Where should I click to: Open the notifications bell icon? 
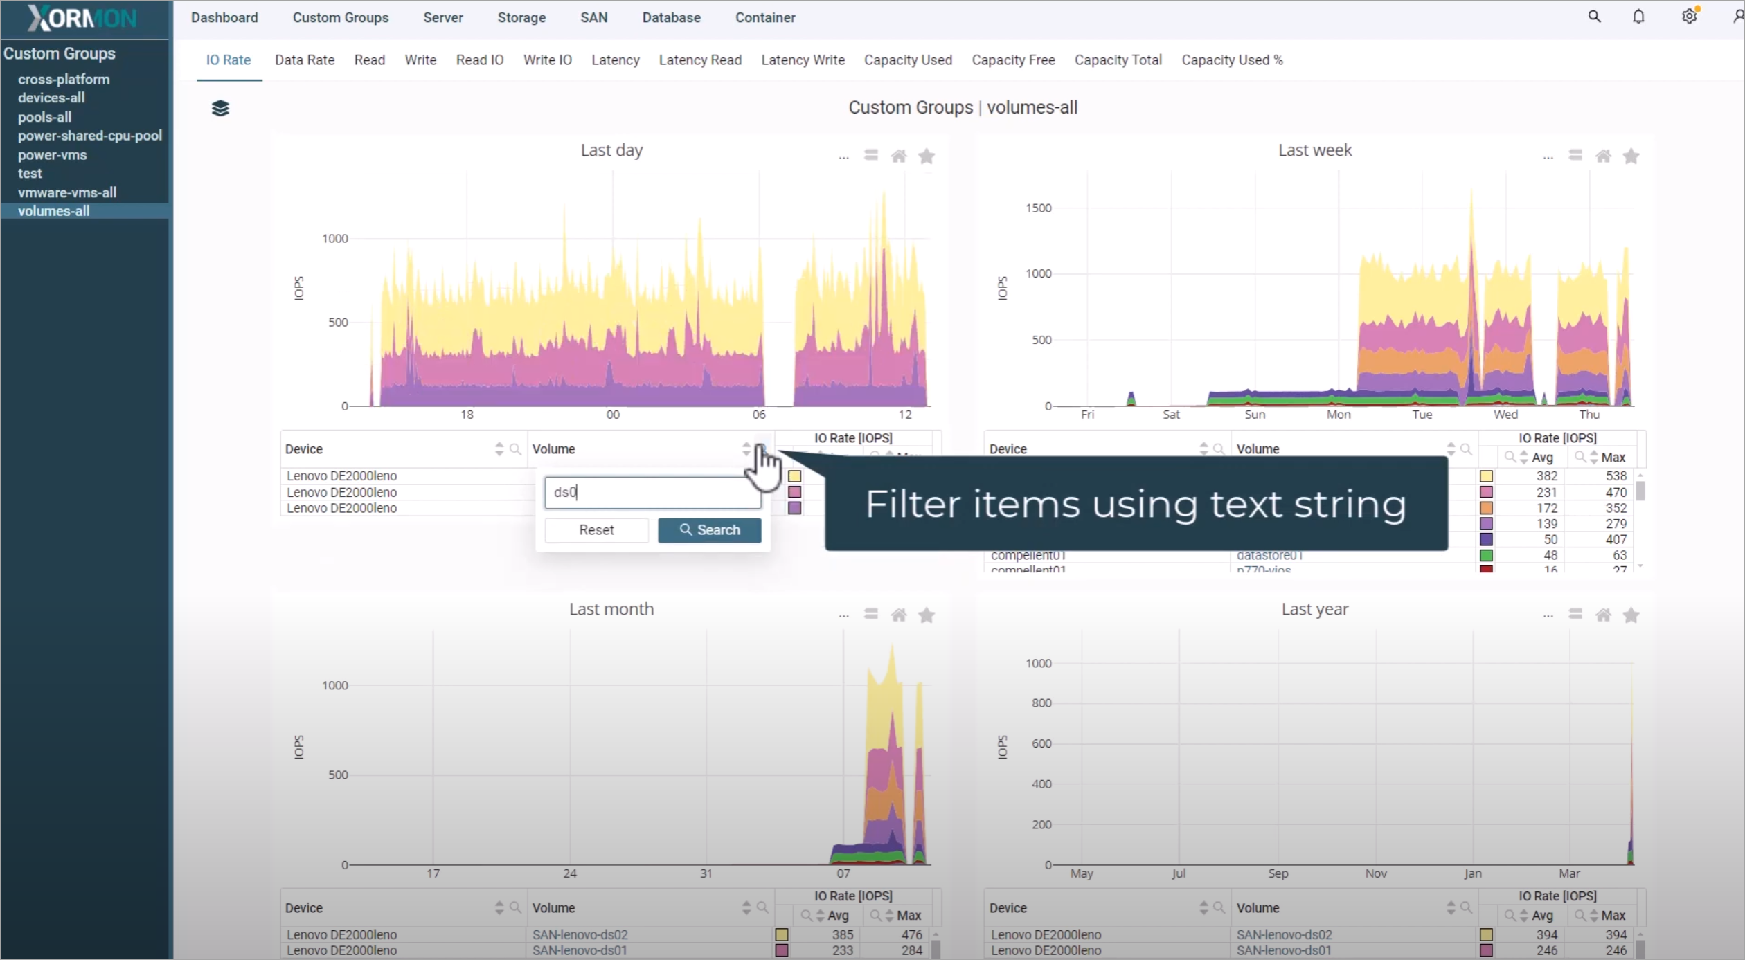(x=1638, y=17)
